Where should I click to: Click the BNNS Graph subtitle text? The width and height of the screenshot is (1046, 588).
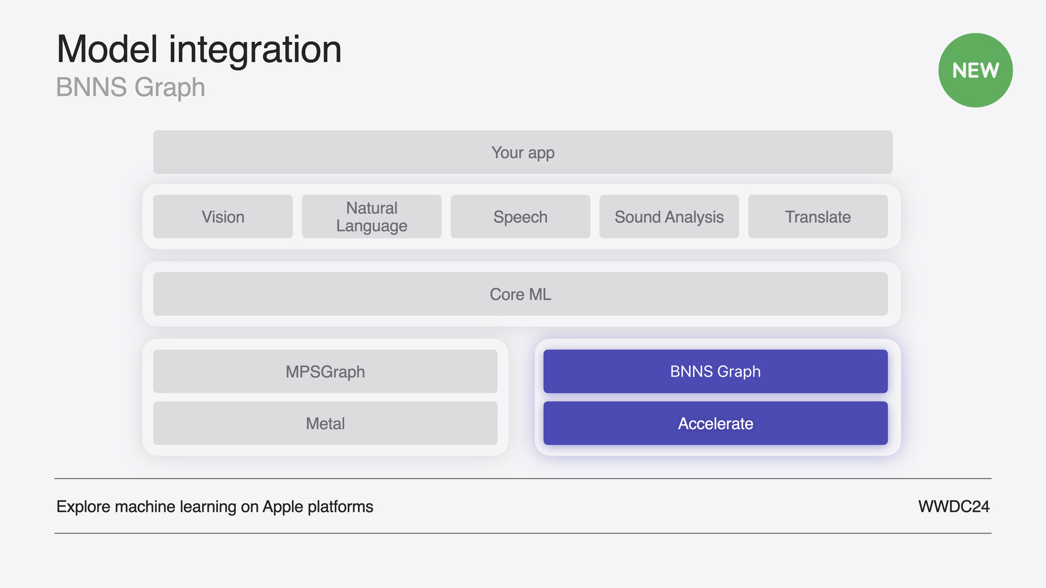pyautogui.click(x=131, y=88)
